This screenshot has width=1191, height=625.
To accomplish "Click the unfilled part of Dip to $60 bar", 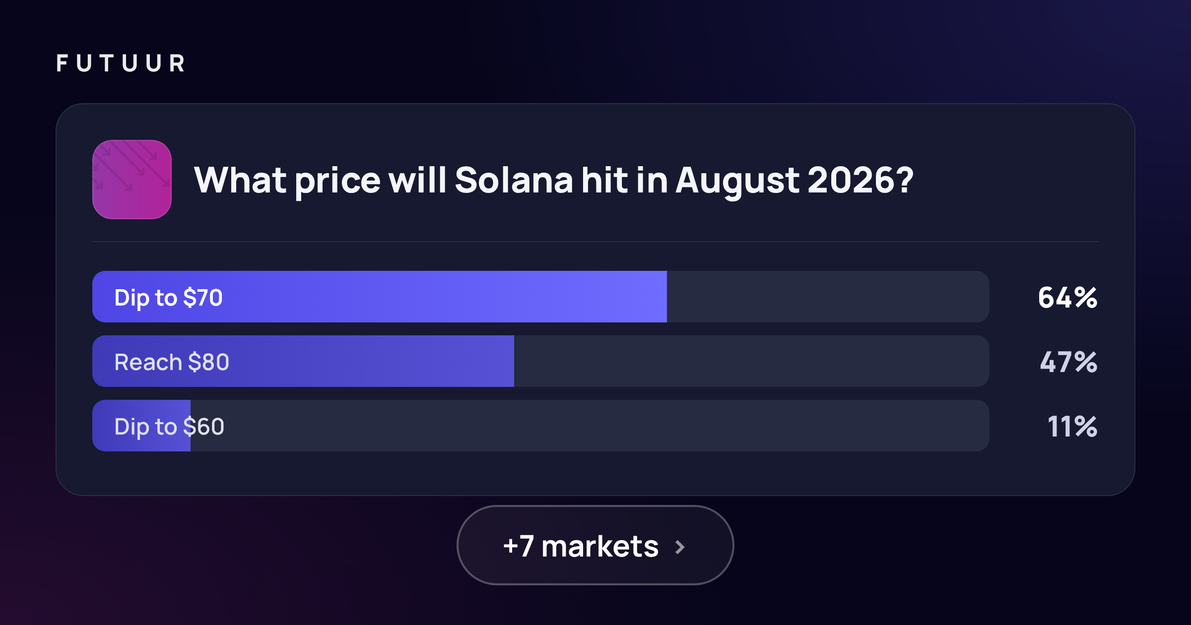I will [590, 426].
